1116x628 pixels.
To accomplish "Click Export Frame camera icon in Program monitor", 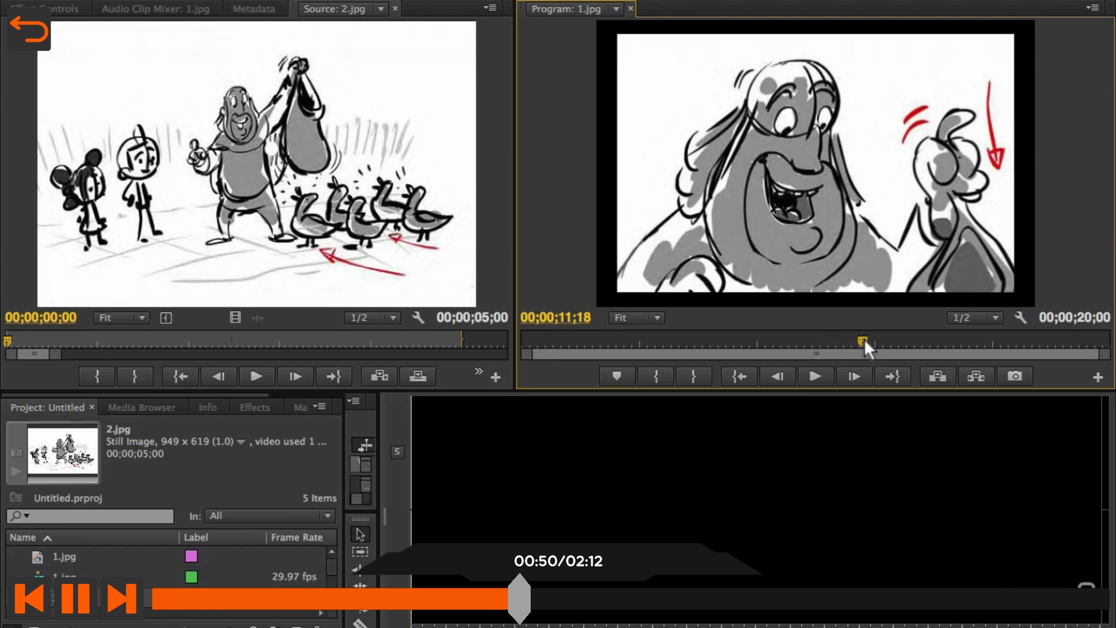I will click(x=1014, y=376).
